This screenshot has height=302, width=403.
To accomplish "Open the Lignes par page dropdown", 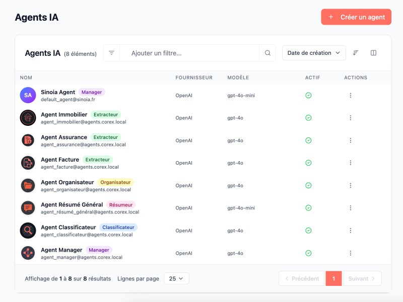I will [x=176, y=278].
